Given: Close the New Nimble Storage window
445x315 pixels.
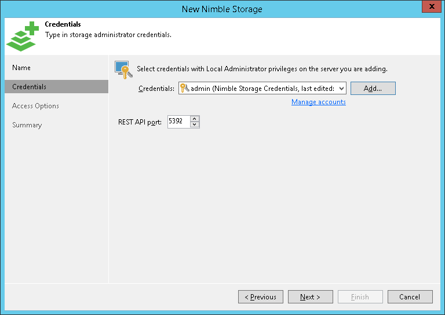Looking at the screenshot, I should coord(429,7).
